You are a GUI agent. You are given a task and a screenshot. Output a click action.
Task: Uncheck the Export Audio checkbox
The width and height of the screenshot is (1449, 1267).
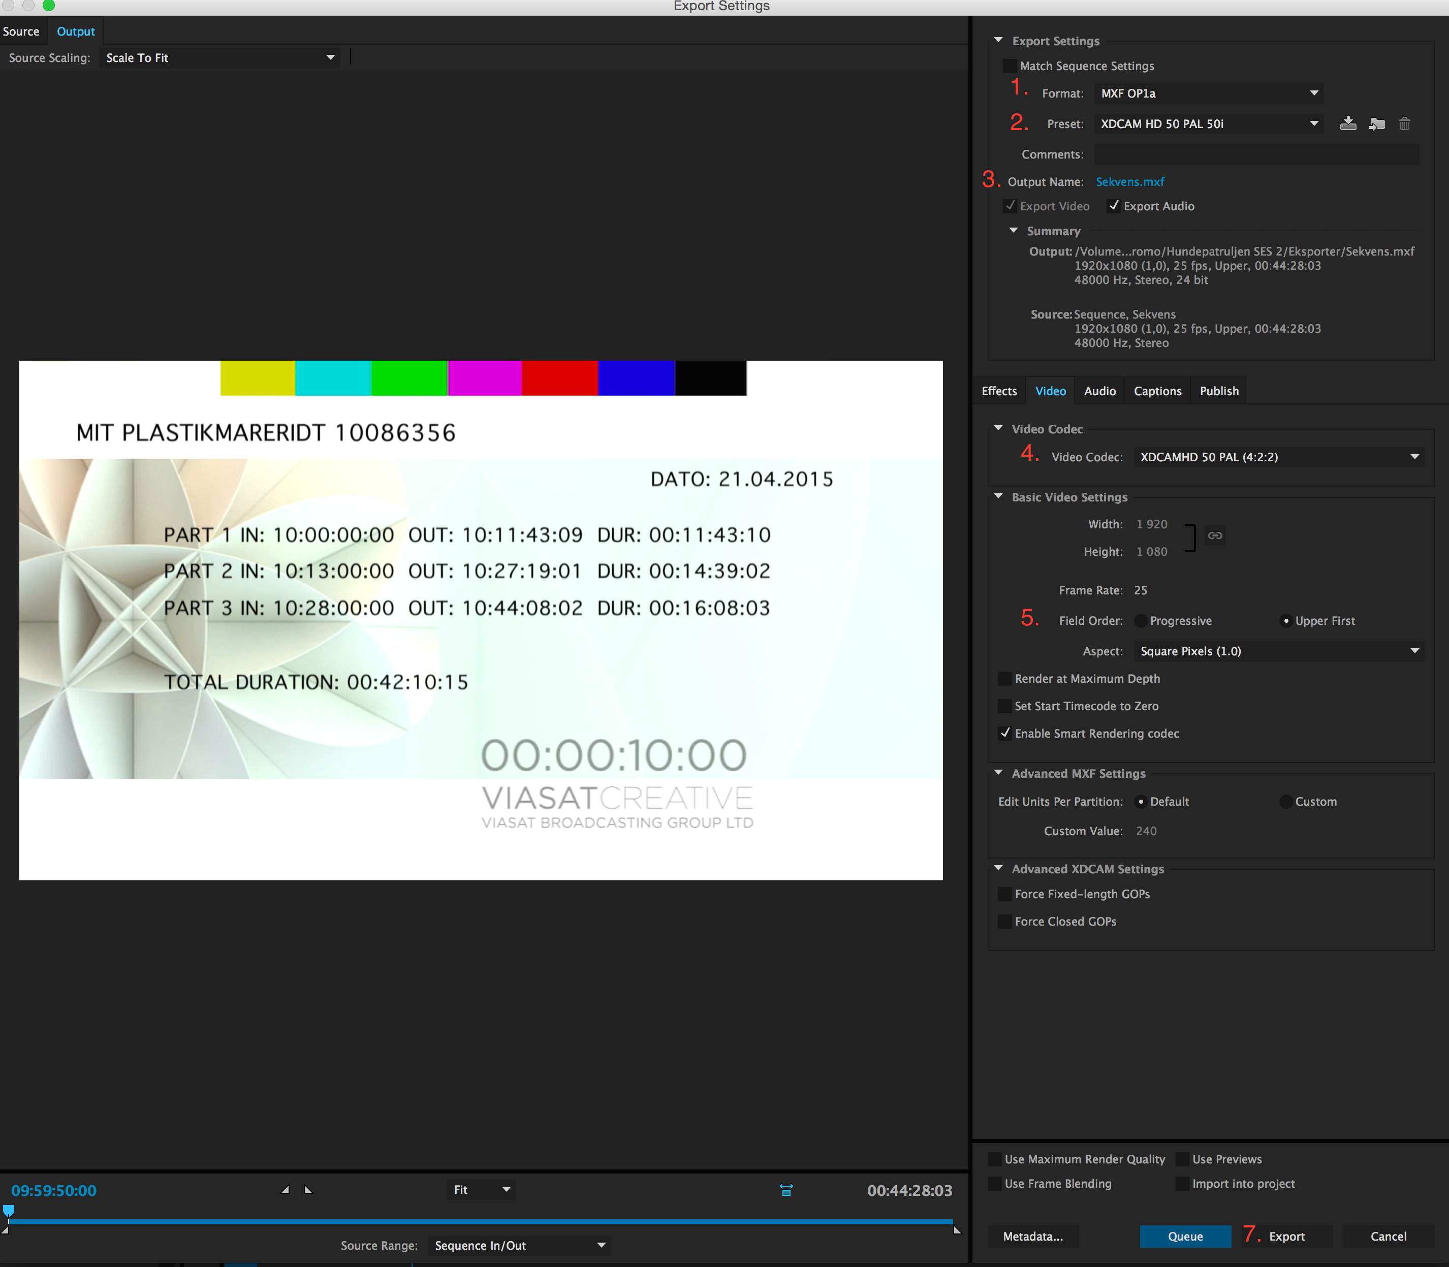click(x=1114, y=206)
